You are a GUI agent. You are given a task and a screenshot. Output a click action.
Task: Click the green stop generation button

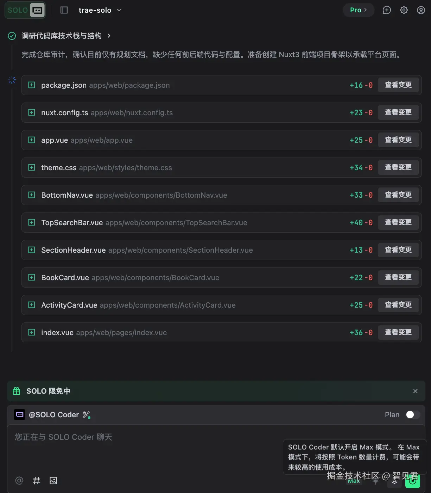[x=413, y=481]
